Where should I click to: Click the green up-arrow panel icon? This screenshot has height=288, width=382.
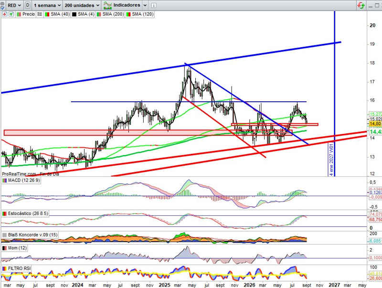pos(11,14)
